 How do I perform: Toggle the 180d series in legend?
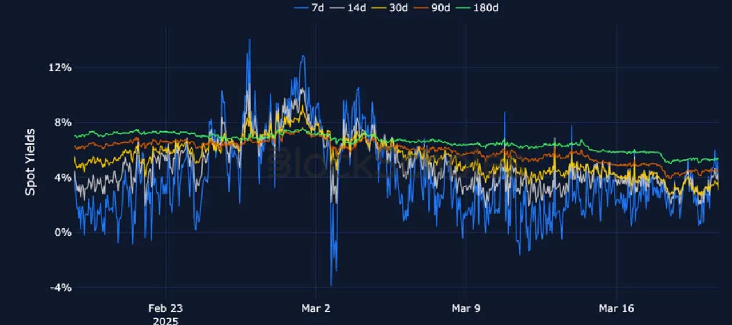pyautogui.click(x=477, y=8)
